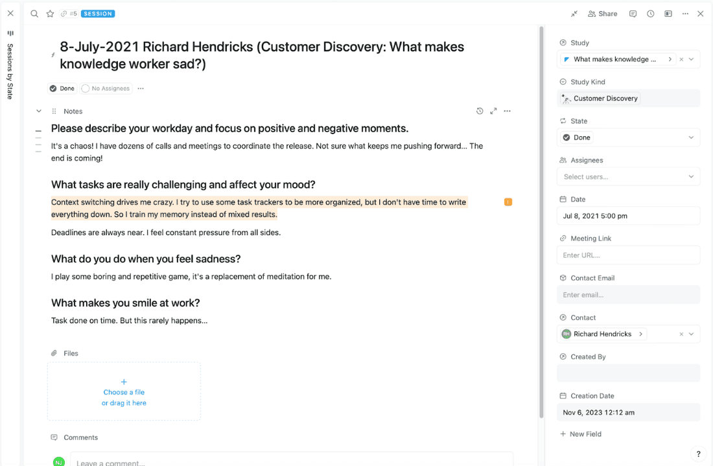This screenshot has width=713, height=466.
Task: Toggle the Done state badge
Action: point(62,88)
